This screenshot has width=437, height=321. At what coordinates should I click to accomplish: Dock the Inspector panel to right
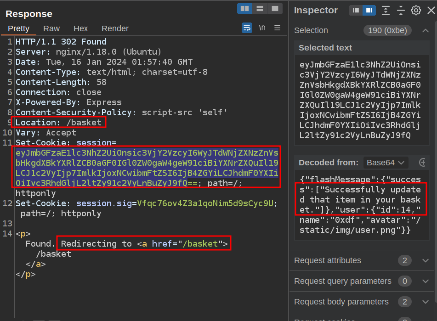coord(369,10)
